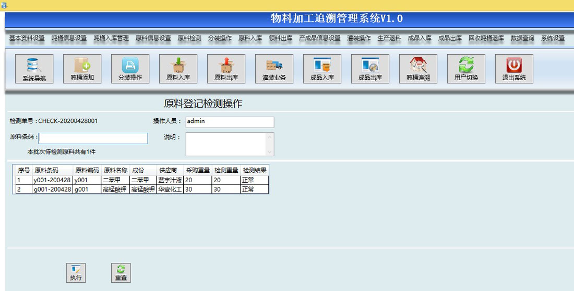
Task: Open the 灌装操作 menu
Action: click(x=359, y=38)
